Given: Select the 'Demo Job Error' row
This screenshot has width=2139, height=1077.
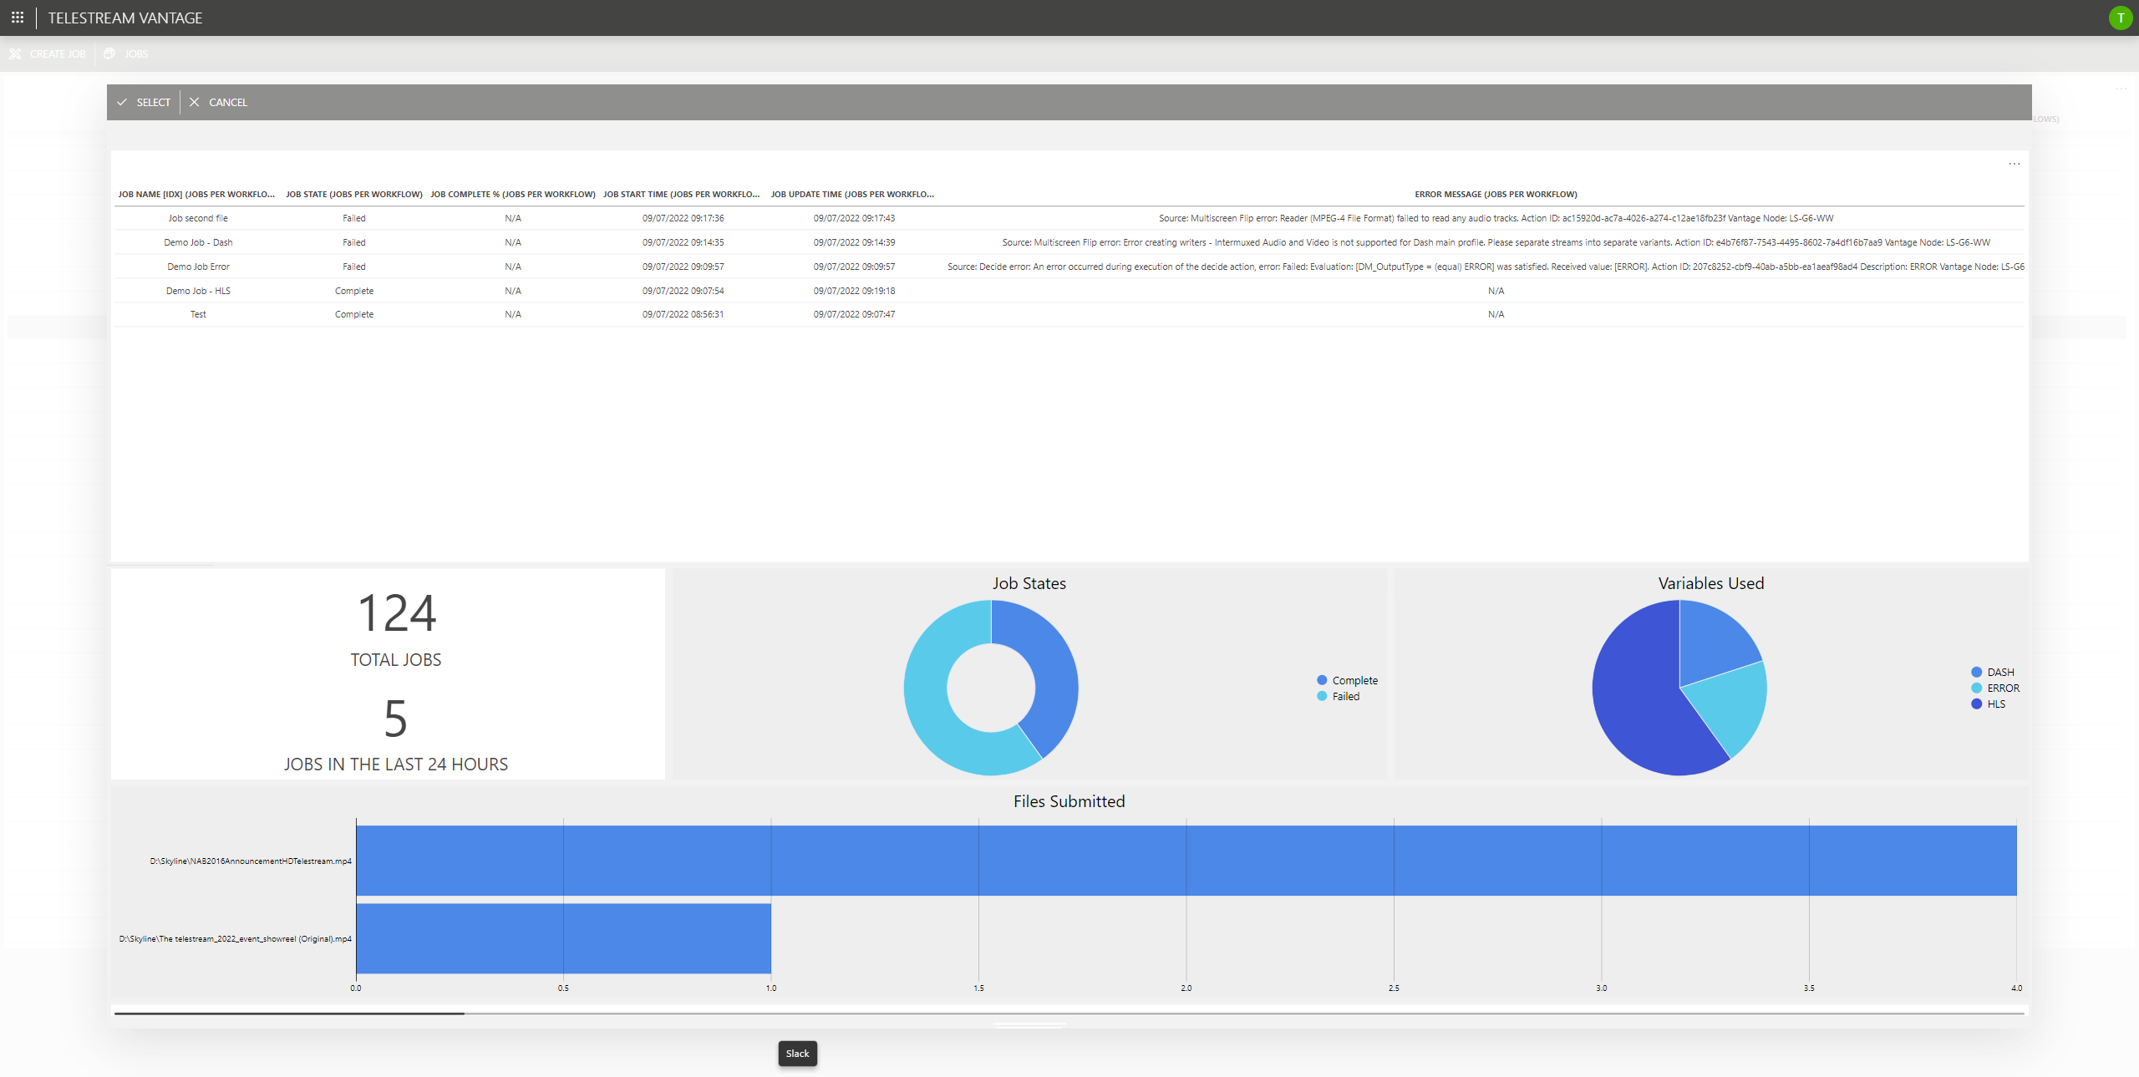Looking at the screenshot, I should tap(1069, 267).
